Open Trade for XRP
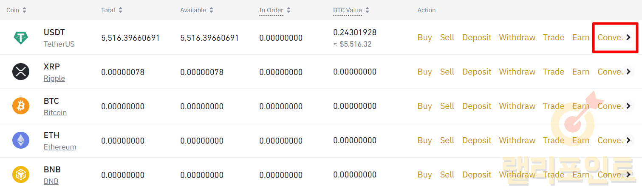642x191 pixels. [554, 72]
